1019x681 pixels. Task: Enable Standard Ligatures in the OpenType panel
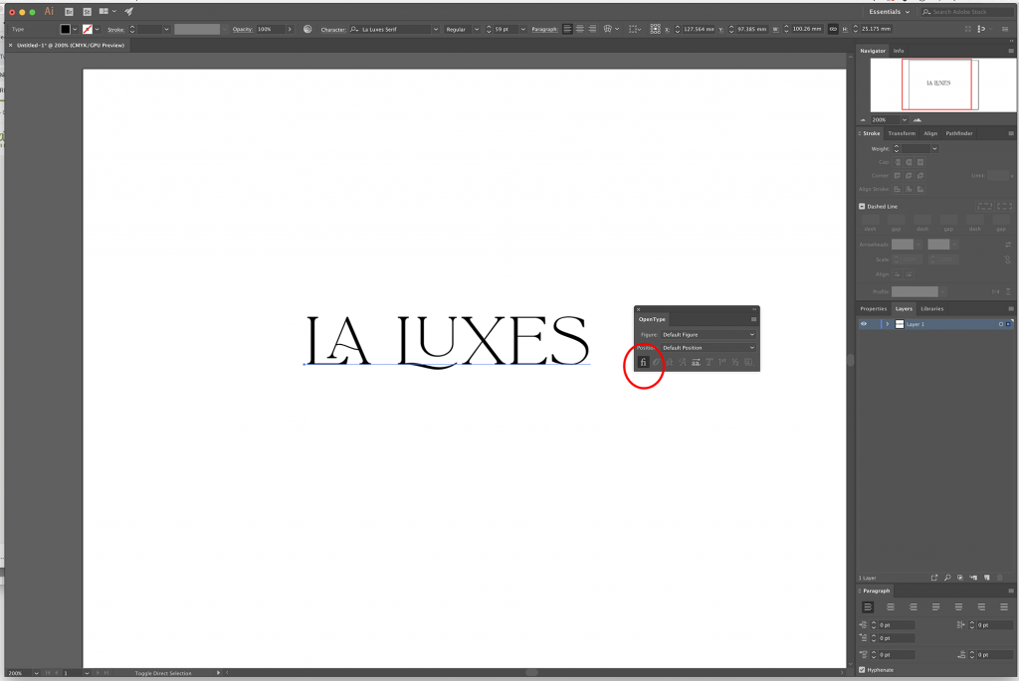click(644, 362)
